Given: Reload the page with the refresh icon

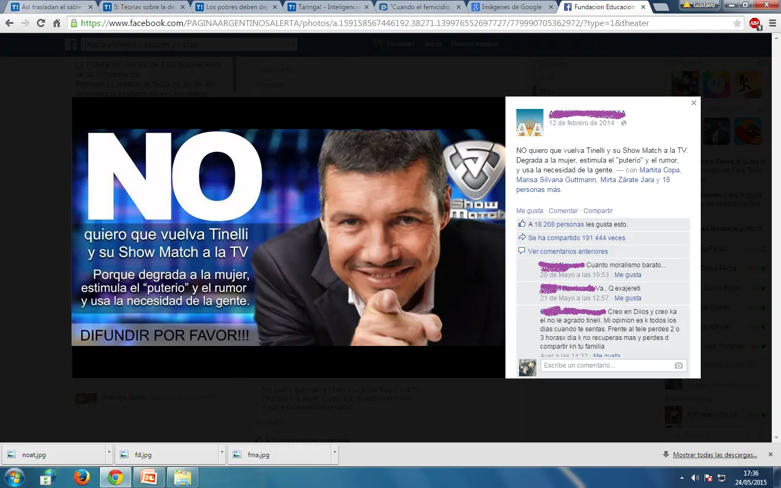Looking at the screenshot, I should pyautogui.click(x=41, y=23).
